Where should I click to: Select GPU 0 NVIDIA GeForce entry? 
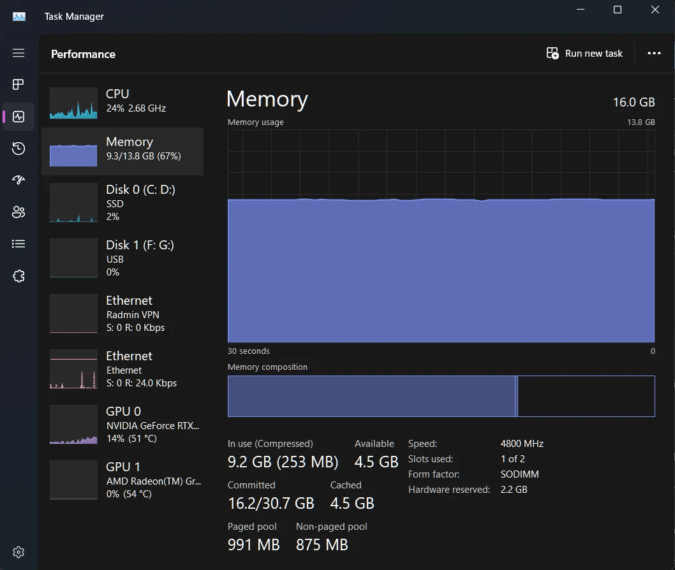122,425
